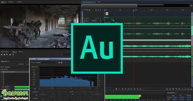This screenshot has width=193, height=101.
Task: Click the Track 1 volume knob
Action: (x=86, y=21)
